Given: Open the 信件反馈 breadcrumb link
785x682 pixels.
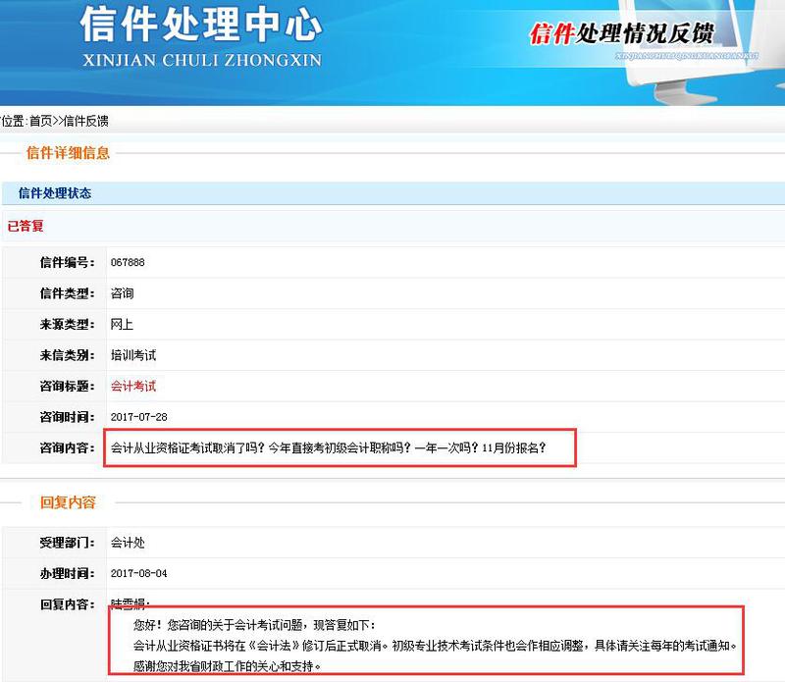Looking at the screenshot, I should pyautogui.click(x=85, y=121).
